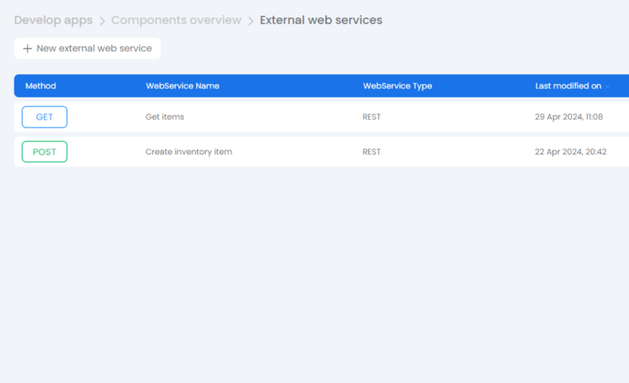Screen dimensions: 629x383
Task: Select REST type on the Get items row
Action: click(x=371, y=116)
